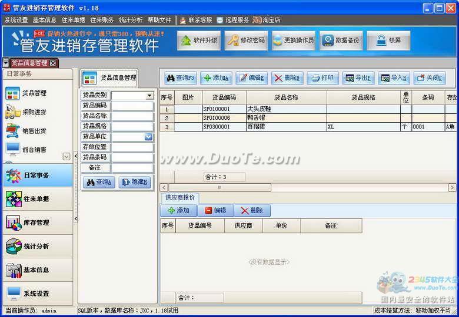Close the 货品信息管理 tab

(53, 63)
